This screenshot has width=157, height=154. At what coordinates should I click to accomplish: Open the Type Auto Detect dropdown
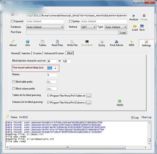(116, 27)
